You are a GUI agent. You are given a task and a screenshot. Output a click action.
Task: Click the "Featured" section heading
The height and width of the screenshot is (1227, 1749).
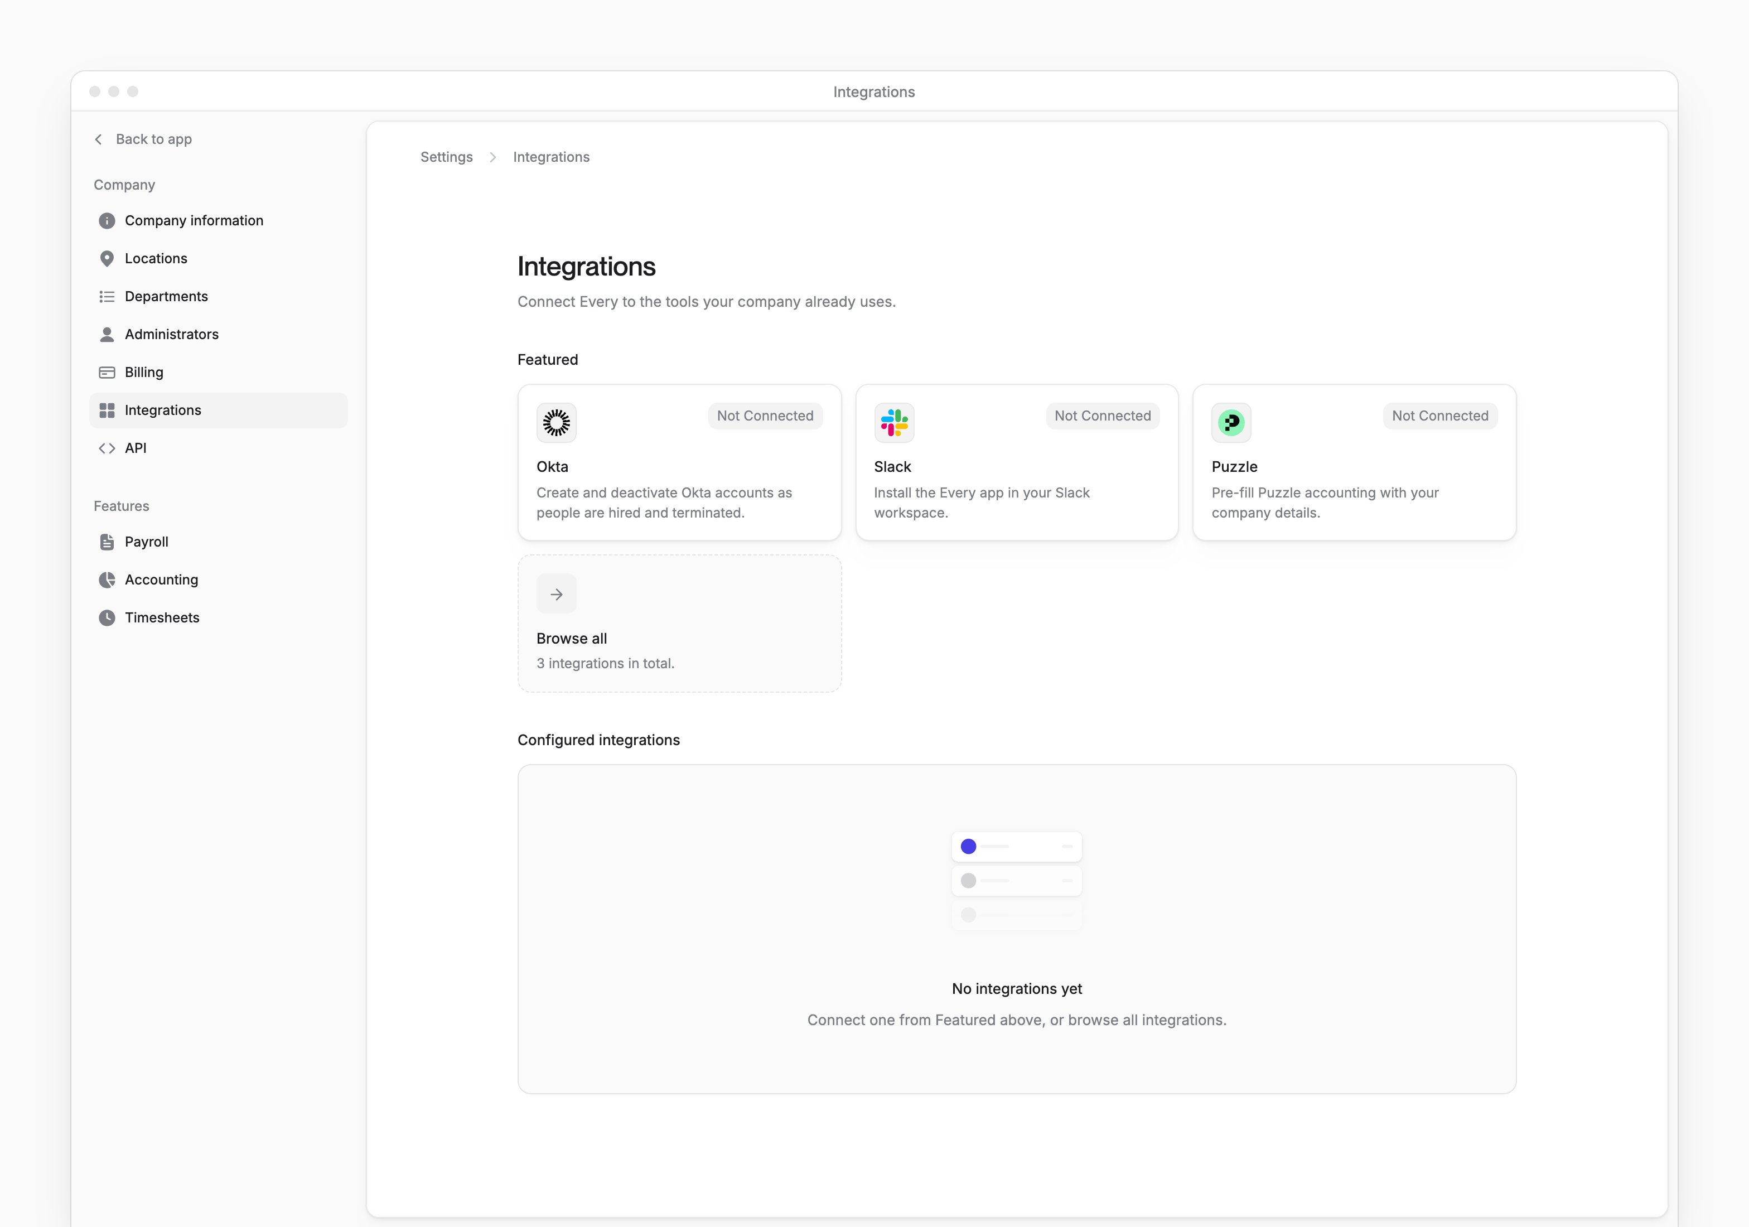(x=548, y=360)
